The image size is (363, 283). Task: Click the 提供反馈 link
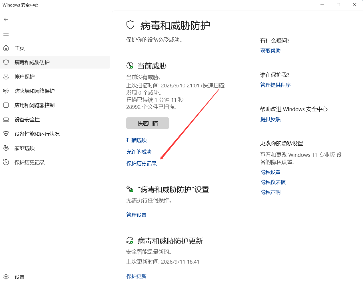click(270, 119)
